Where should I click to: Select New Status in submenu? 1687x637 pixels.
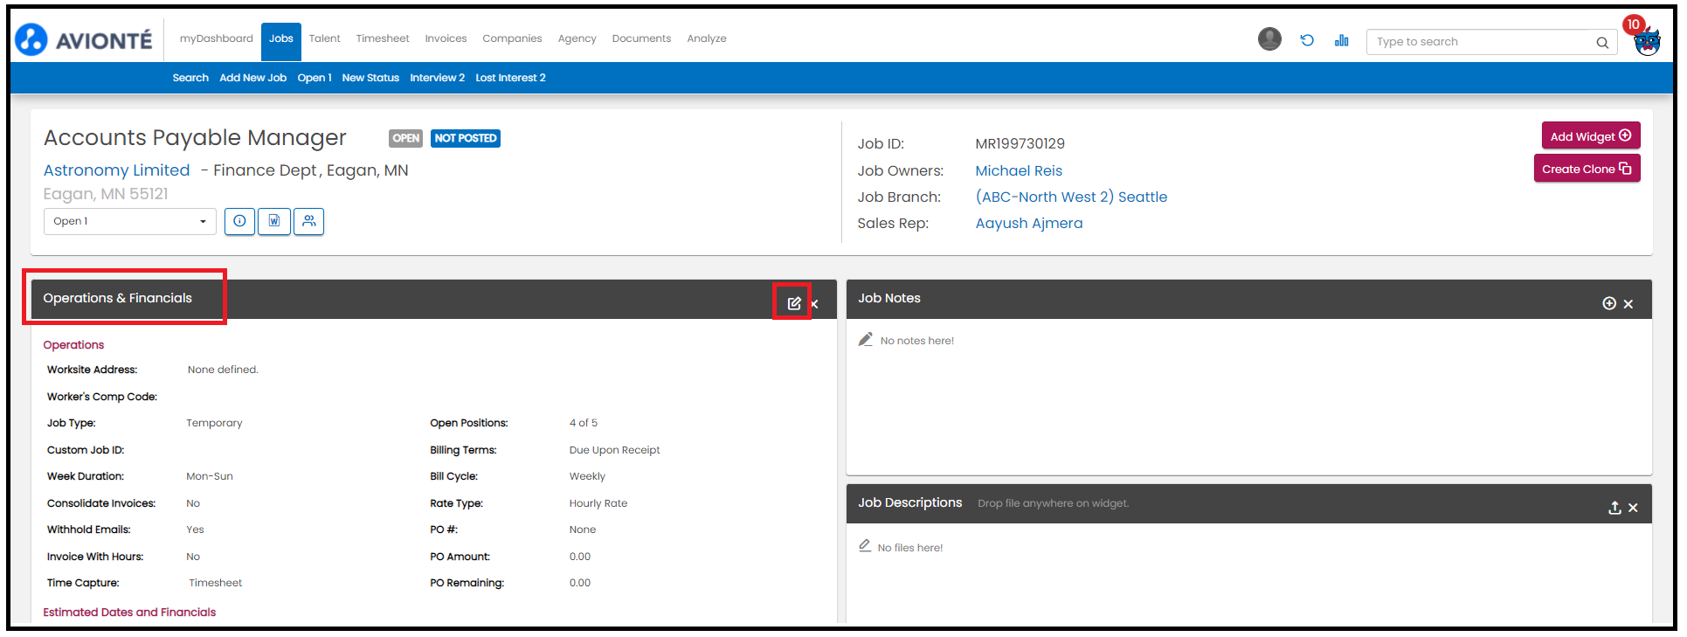click(x=370, y=78)
